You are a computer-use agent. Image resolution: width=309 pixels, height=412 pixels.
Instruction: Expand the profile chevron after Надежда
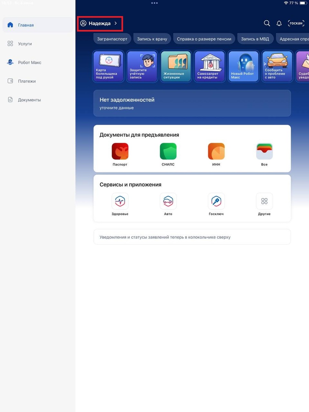tap(116, 23)
